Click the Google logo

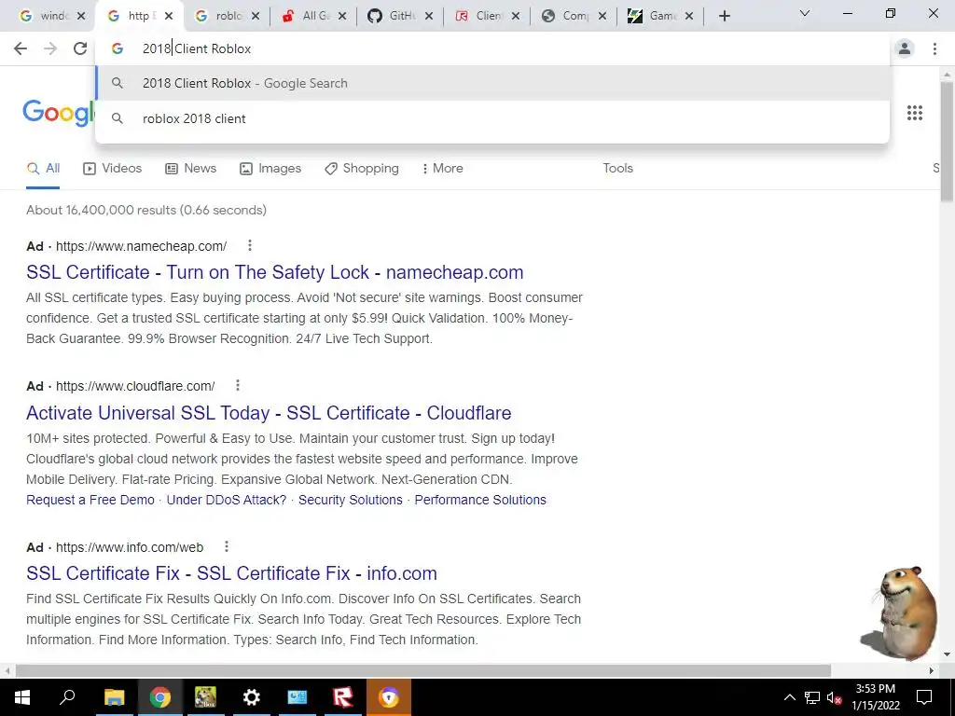tap(59, 113)
